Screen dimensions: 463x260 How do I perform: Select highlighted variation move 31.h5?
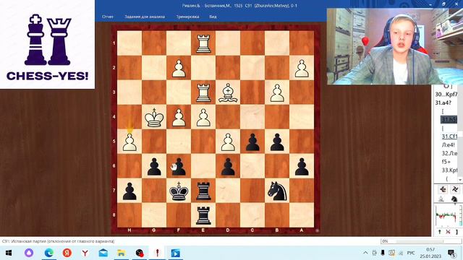449,119
